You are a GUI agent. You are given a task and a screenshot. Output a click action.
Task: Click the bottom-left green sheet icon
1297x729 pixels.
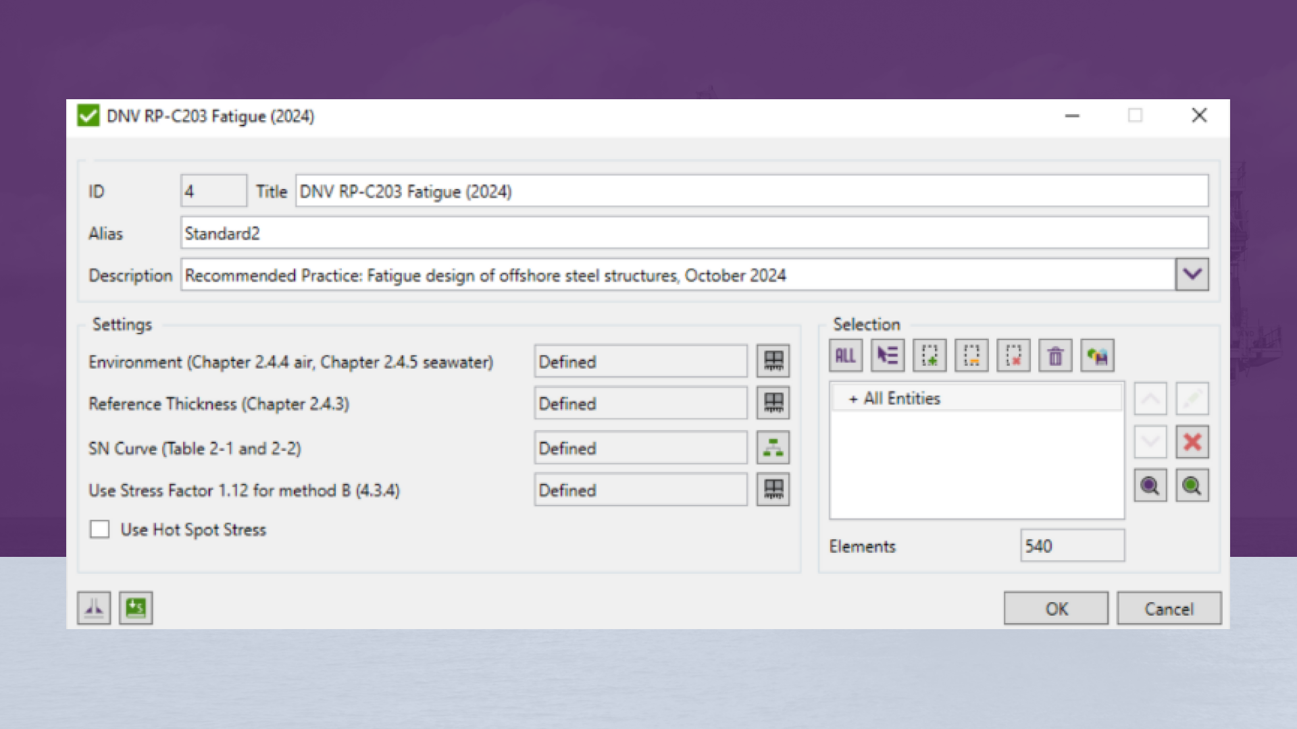136,608
